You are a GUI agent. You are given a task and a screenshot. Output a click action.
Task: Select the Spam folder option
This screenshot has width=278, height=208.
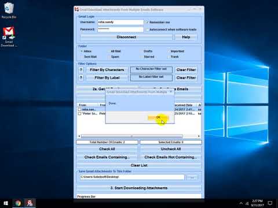click(109, 57)
